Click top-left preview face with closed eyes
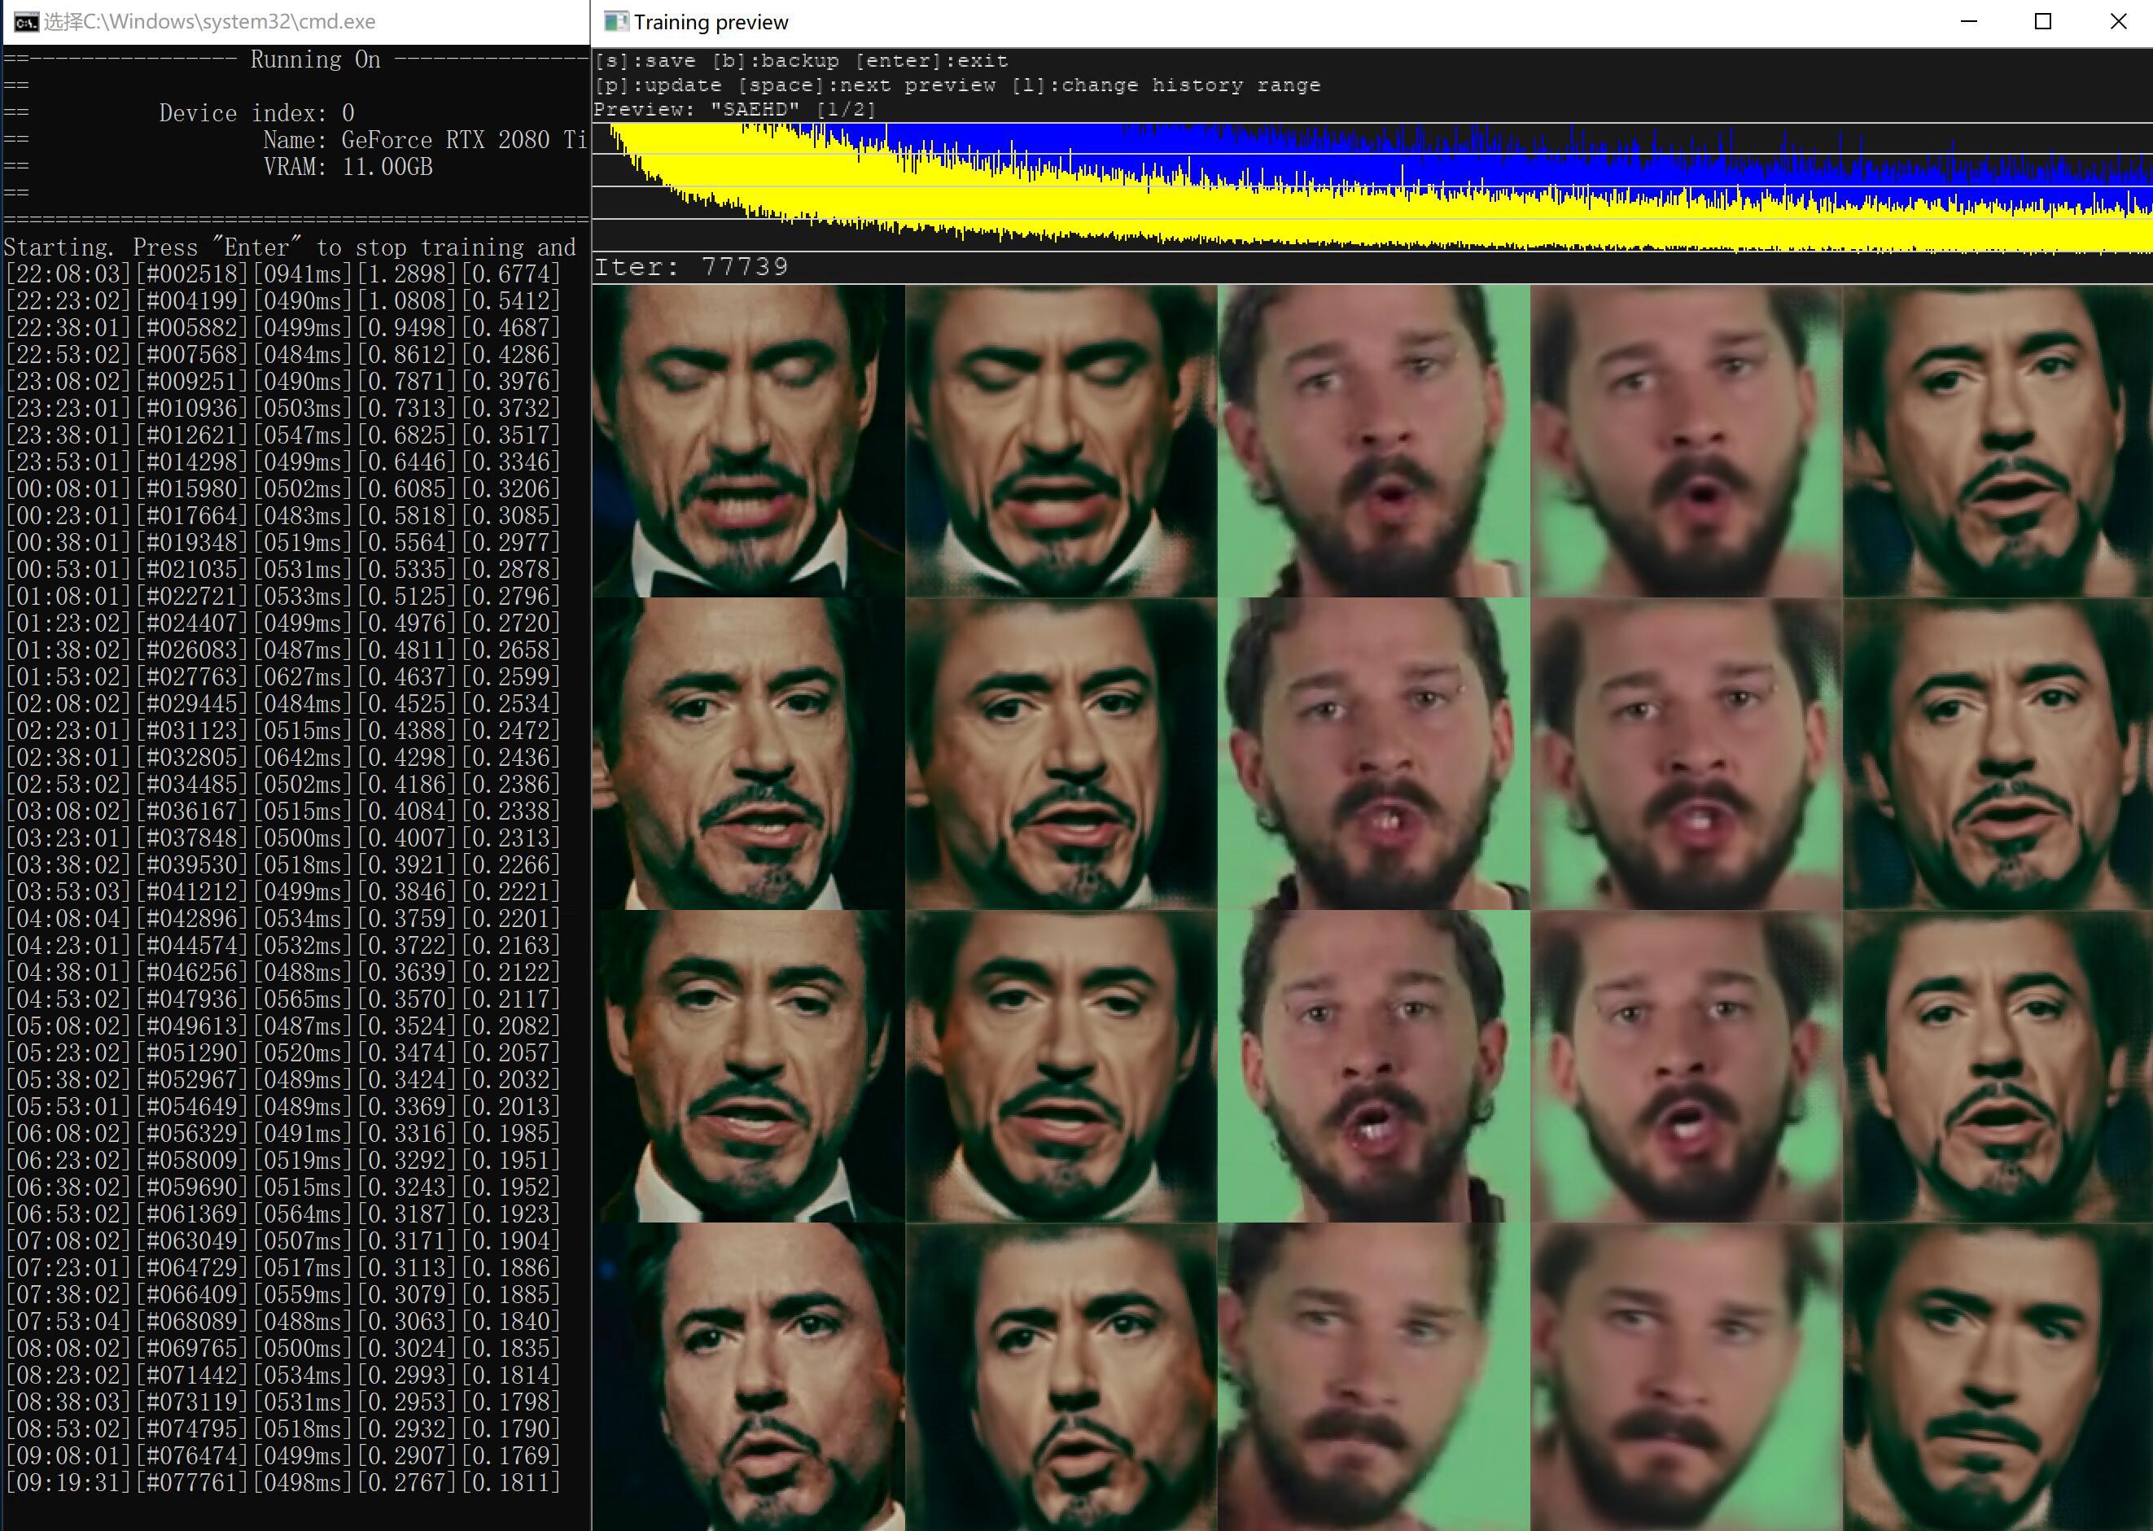 [x=748, y=441]
